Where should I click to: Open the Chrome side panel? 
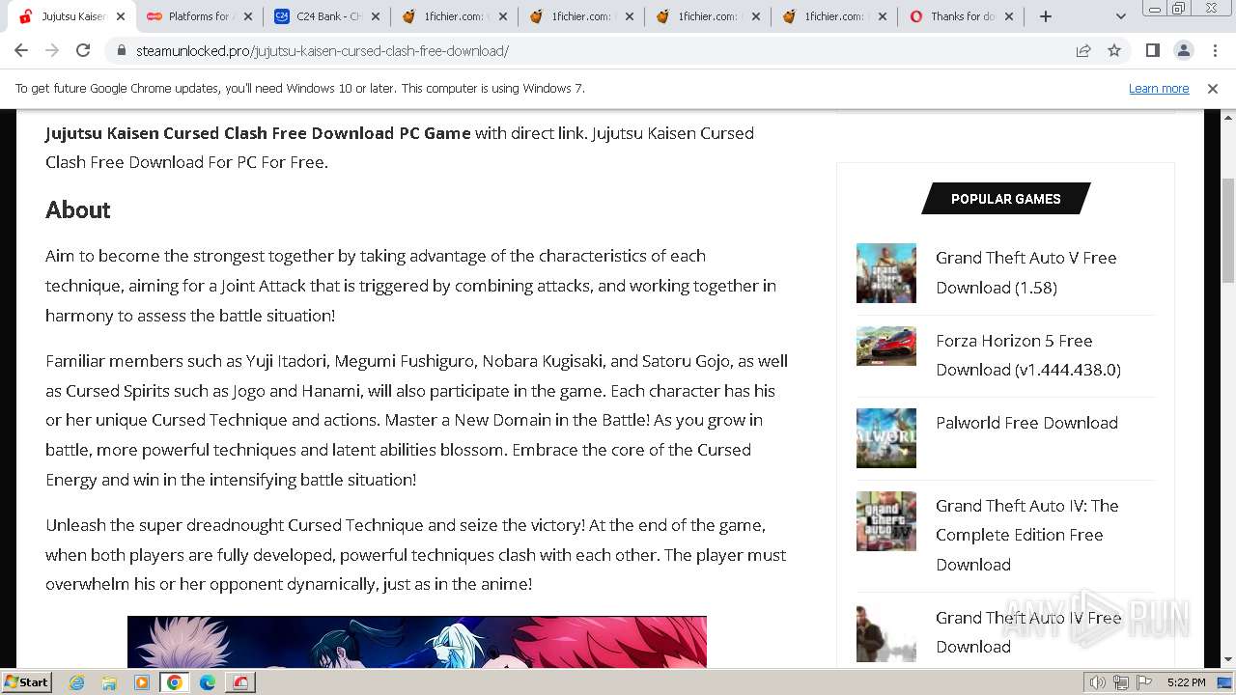1152,50
